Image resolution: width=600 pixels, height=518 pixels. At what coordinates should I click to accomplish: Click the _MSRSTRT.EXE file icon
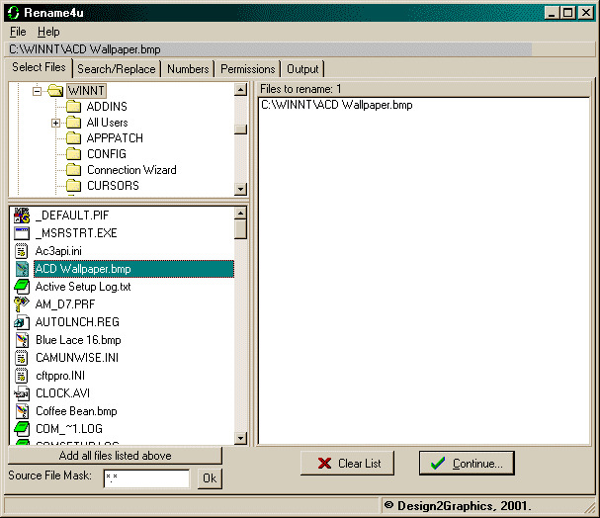[x=22, y=233]
